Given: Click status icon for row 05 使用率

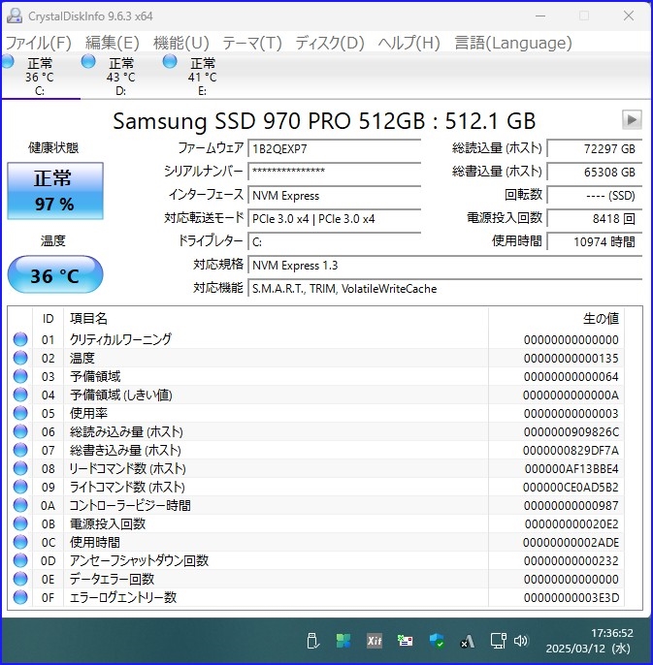Looking at the screenshot, I should click(20, 413).
